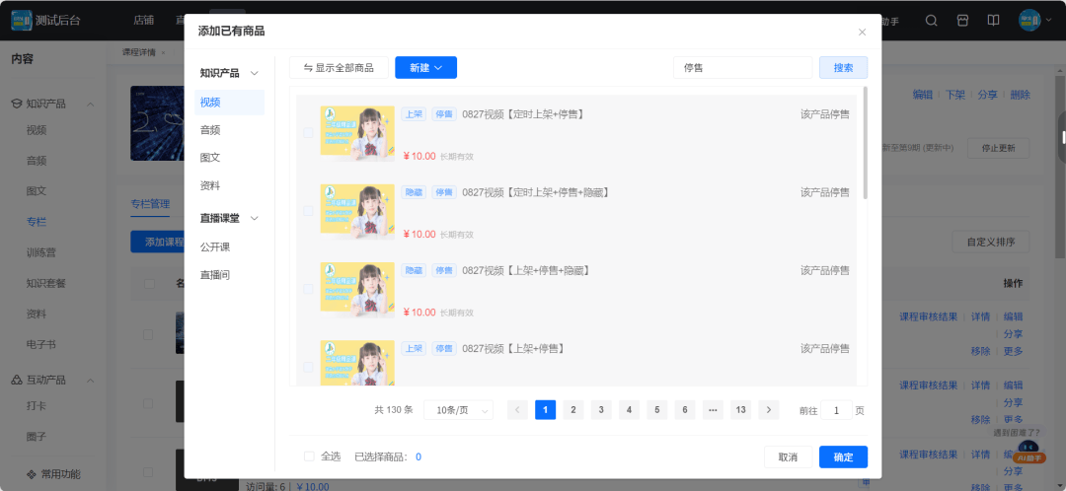Click the 测试后台 logo icon
Viewport: 1066px width, 491px height.
[x=21, y=21]
